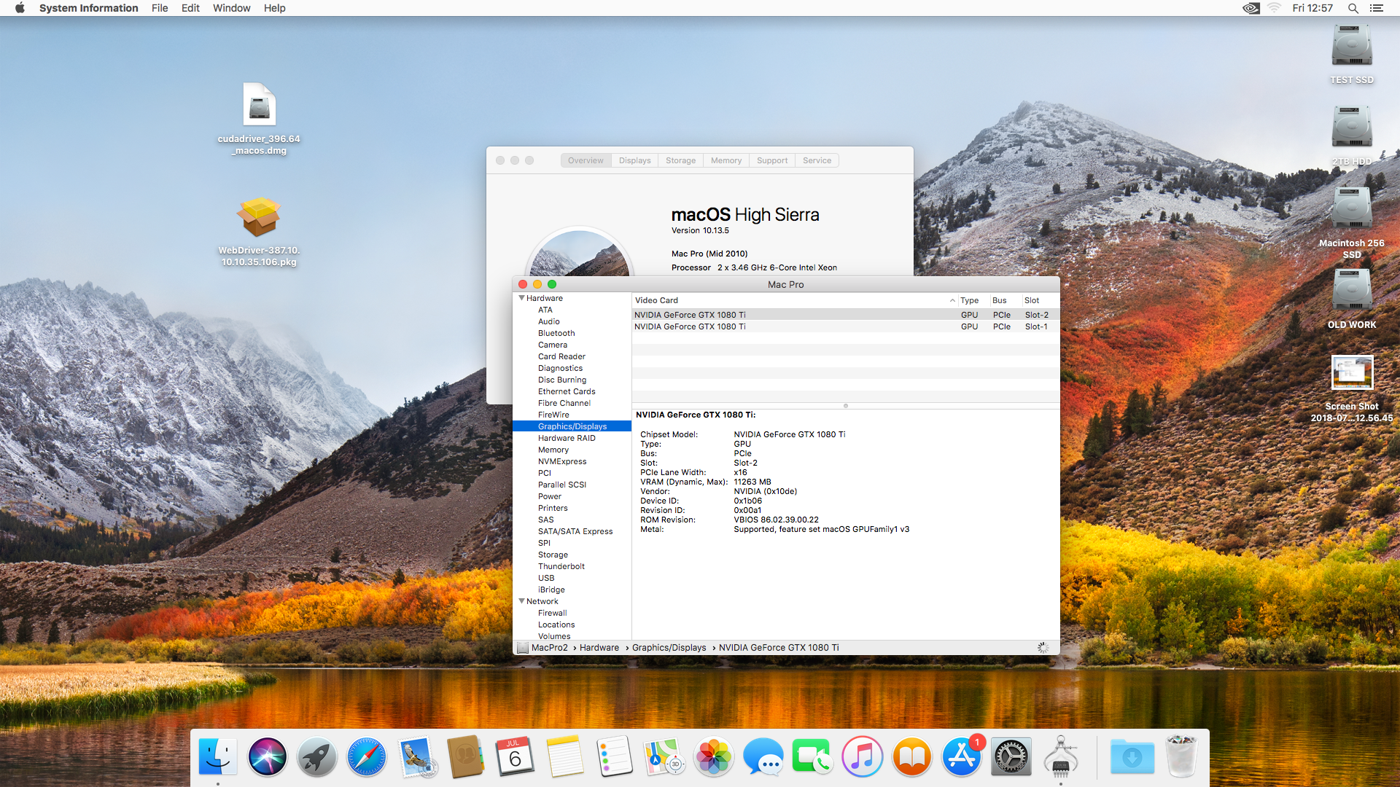The width and height of the screenshot is (1400, 787).
Task: Open System Preferences gear icon
Action: point(1011,756)
